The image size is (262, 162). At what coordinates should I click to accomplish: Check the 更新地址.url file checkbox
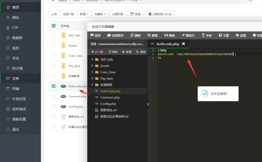coord(53,117)
